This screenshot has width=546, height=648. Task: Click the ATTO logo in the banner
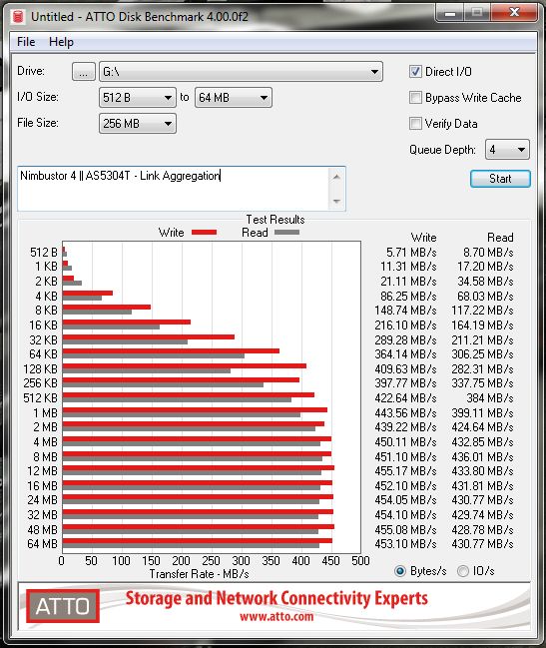click(63, 606)
